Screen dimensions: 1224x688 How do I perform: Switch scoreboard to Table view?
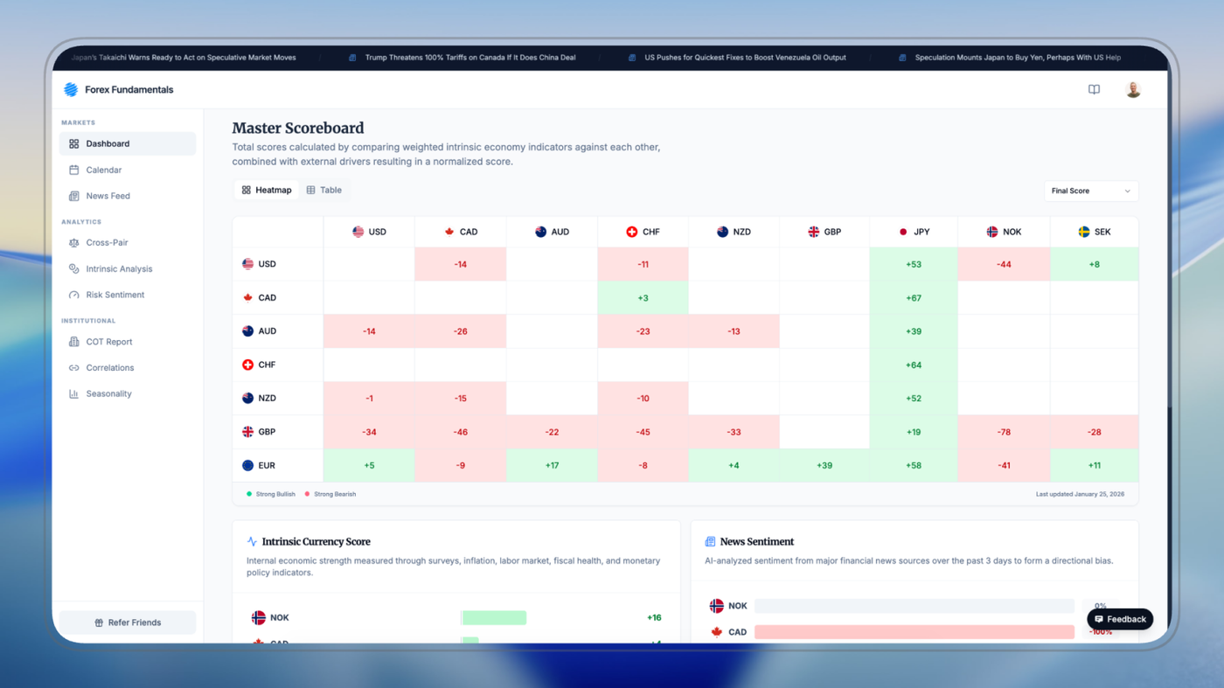tap(324, 190)
